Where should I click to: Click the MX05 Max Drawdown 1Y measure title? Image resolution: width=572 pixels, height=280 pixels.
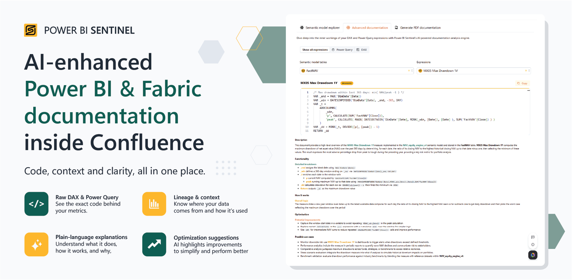319,83
